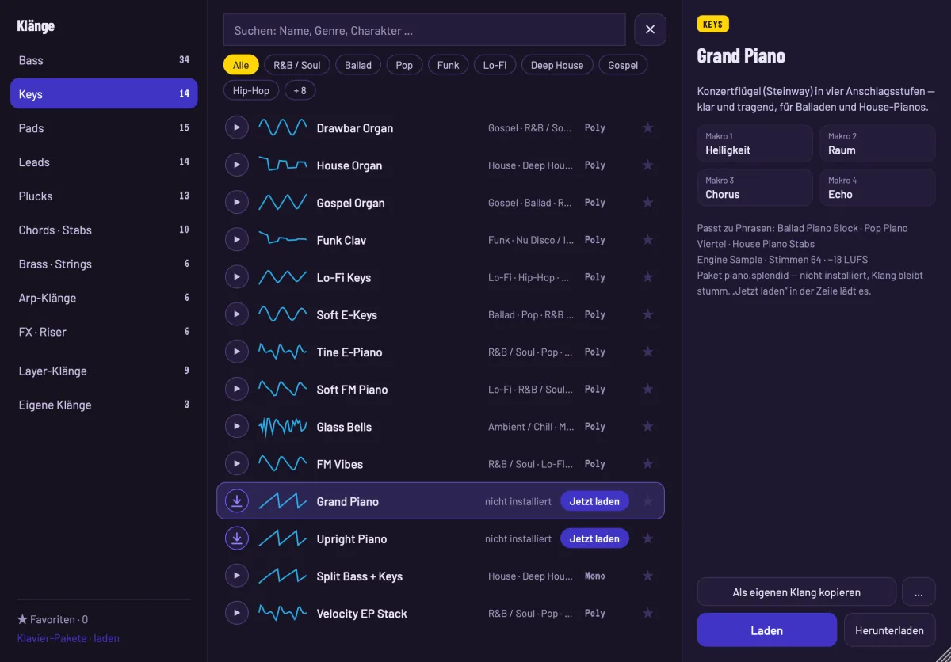The image size is (951, 662).
Task: Select the Lo-Fi genre chip
Action: [x=495, y=65]
